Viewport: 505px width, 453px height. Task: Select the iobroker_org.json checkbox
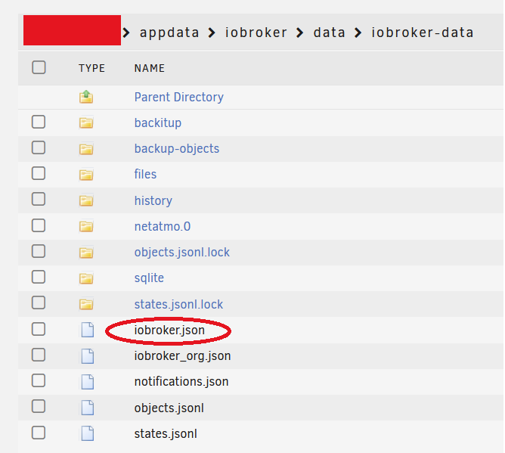click(x=39, y=355)
